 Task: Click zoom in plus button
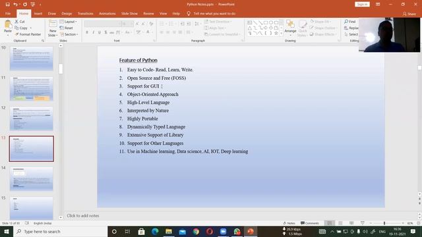click(403, 223)
